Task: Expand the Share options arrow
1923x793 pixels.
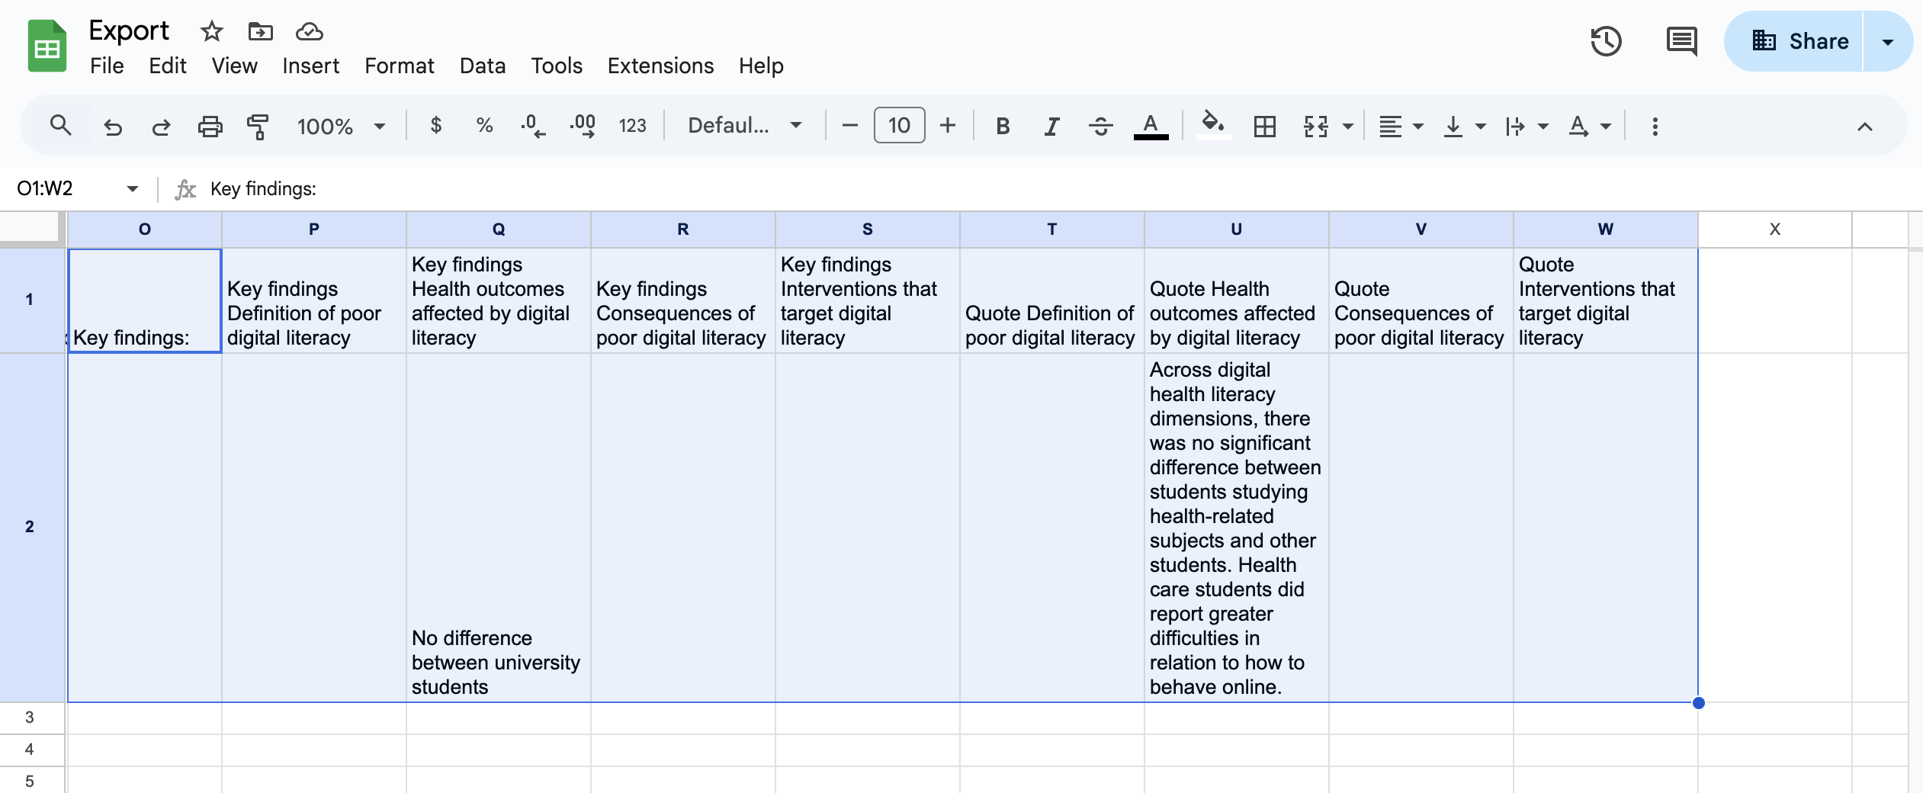Action: (x=1888, y=41)
